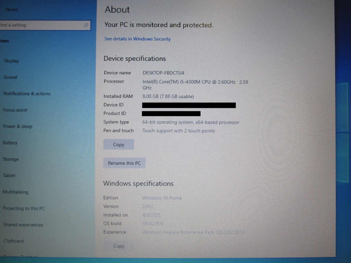351x263 pixels.
Task: Click Your PC is monitored and protected
Action: coord(159,25)
